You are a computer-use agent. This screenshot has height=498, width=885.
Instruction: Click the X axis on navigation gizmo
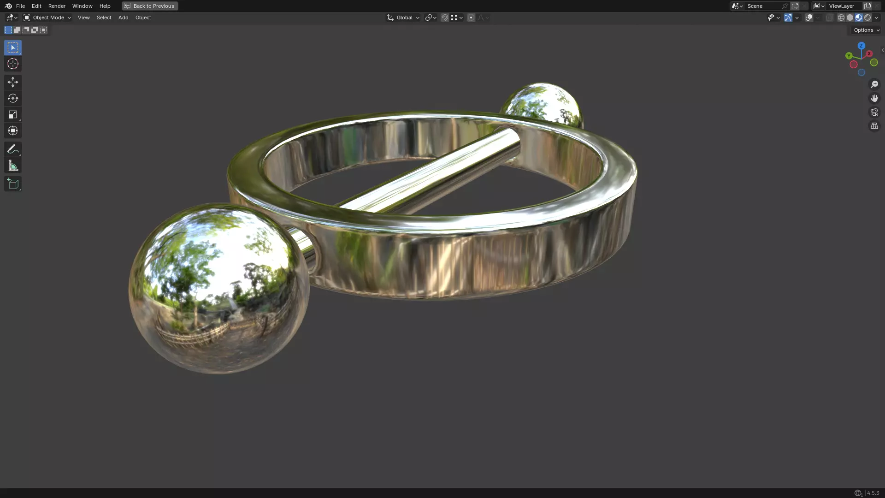pos(869,53)
